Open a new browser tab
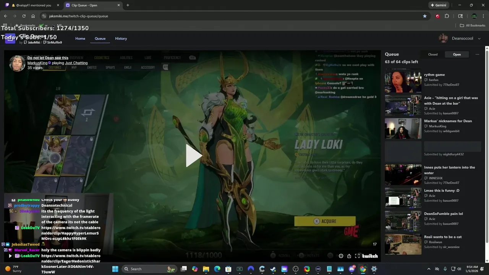Image resolution: width=489 pixels, height=275 pixels. pos(128,5)
